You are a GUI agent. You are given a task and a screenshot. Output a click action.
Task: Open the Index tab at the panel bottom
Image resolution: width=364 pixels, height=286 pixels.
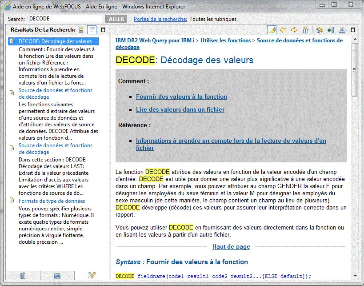[57, 275]
